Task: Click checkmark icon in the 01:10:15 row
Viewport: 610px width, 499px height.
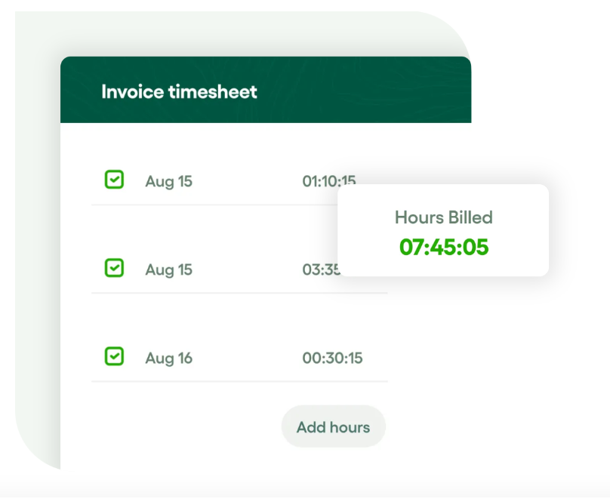Action: pos(114,180)
